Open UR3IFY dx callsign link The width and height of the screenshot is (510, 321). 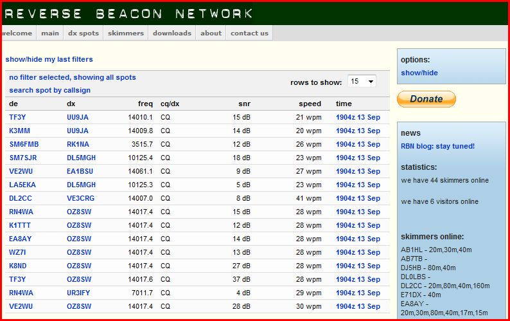[78, 293]
